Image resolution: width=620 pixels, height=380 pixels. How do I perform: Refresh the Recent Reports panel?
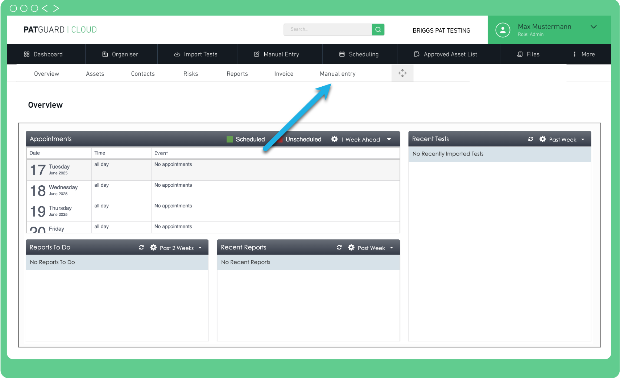point(339,248)
